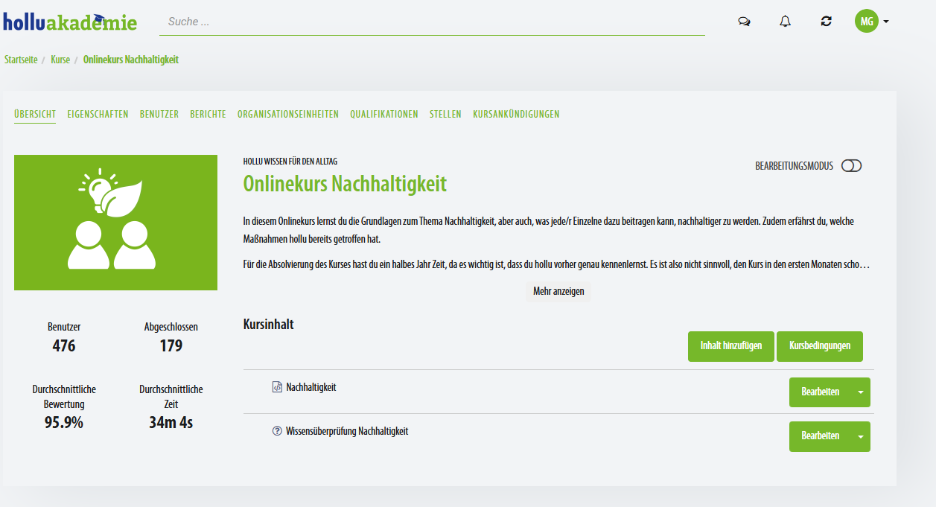
Task: Expand Bearbeiten dropdown arrow for Nachhaltigkeit
Action: [x=861, y=392]
